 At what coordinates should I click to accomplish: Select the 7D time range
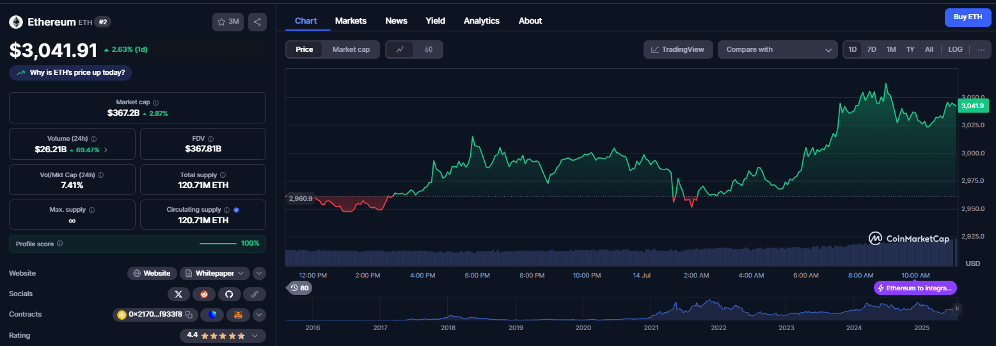(871, 49)
